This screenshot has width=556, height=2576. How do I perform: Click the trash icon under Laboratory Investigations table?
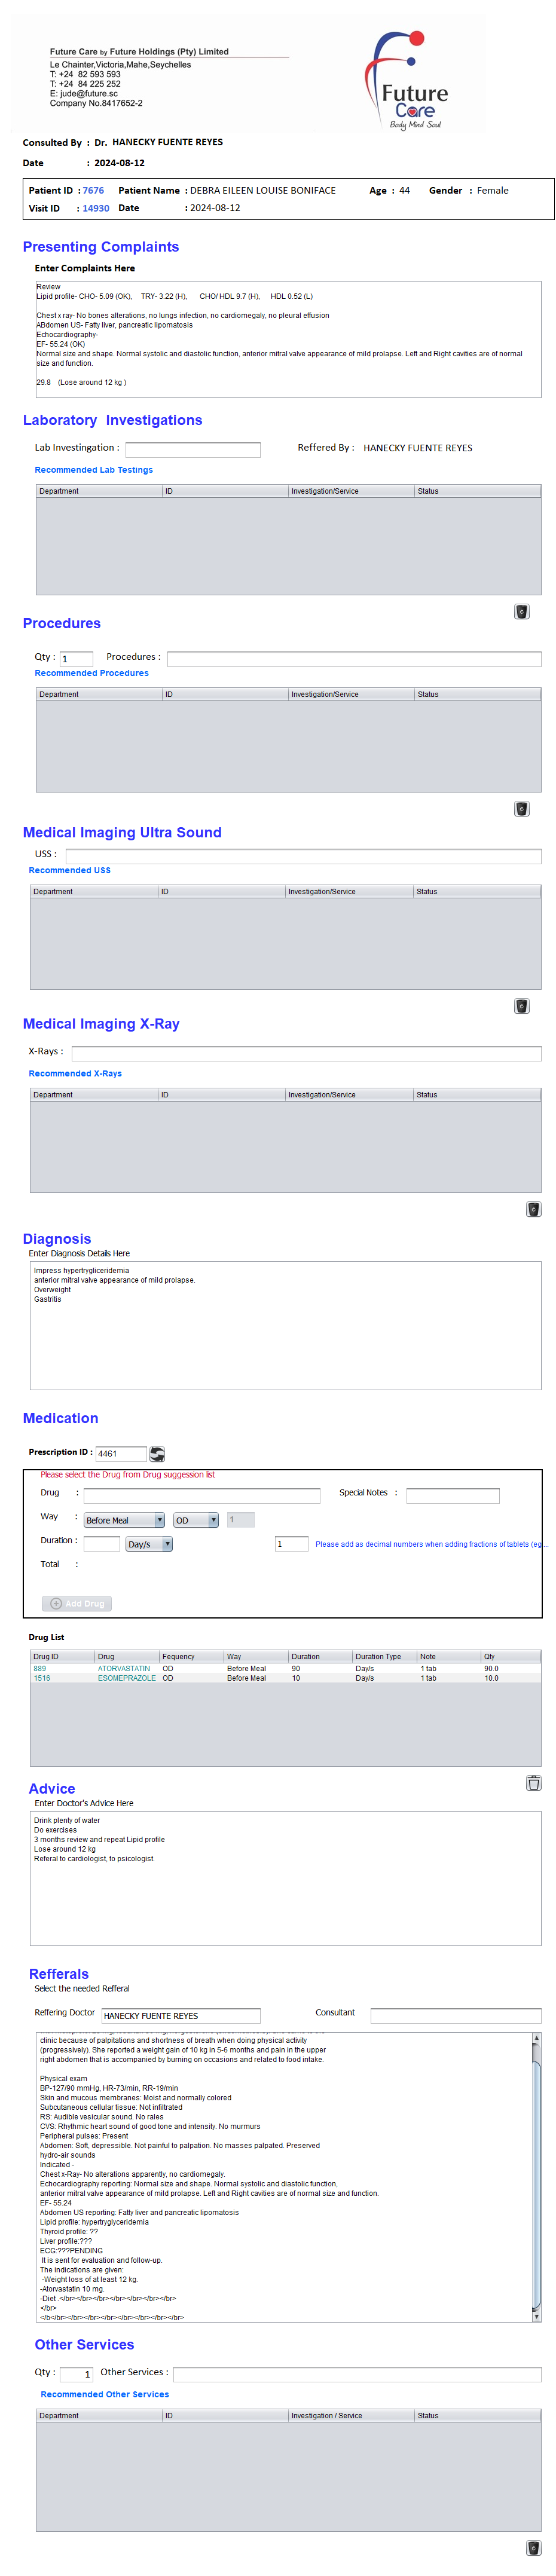click(x=521, y=611)
